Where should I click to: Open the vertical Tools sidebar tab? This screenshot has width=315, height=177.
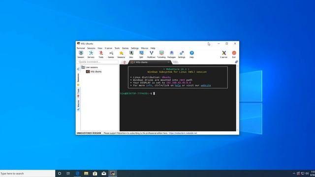(78, 93)
